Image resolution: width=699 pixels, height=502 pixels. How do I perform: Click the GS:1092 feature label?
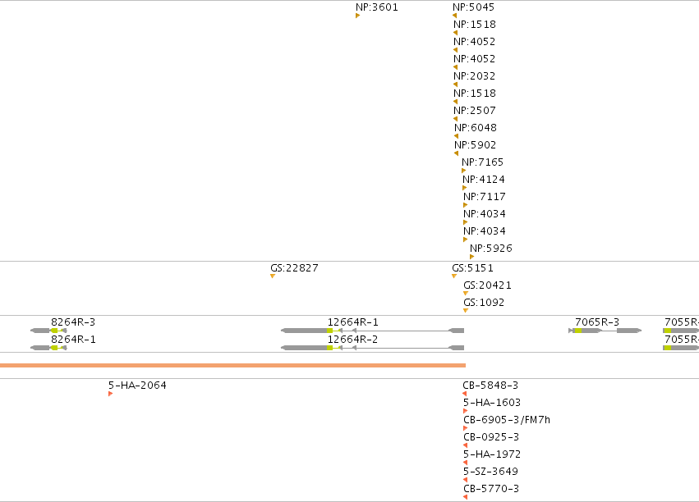[x=484, y=303]
